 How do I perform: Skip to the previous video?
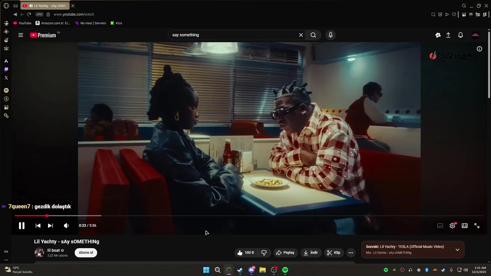coord(38,226)
